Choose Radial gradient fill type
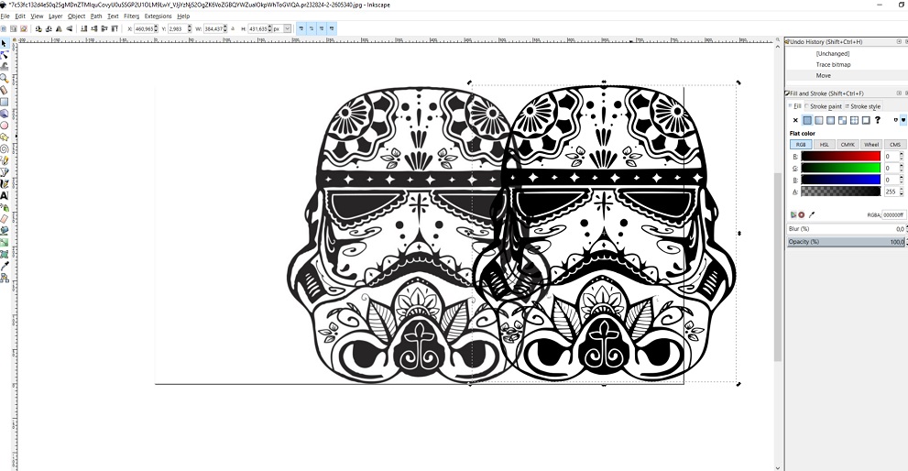The width and height of the screenshot is (908, 471). pos(830,120)
